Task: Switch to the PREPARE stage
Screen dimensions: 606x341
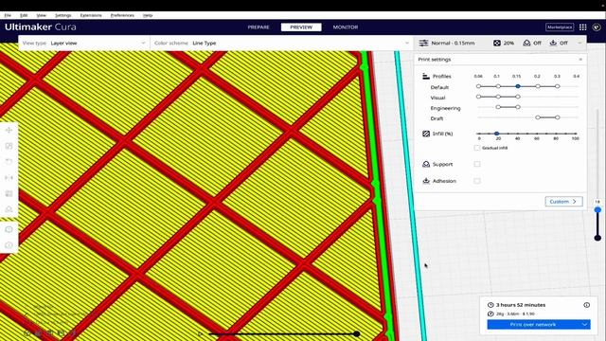Action: (258, 27)
